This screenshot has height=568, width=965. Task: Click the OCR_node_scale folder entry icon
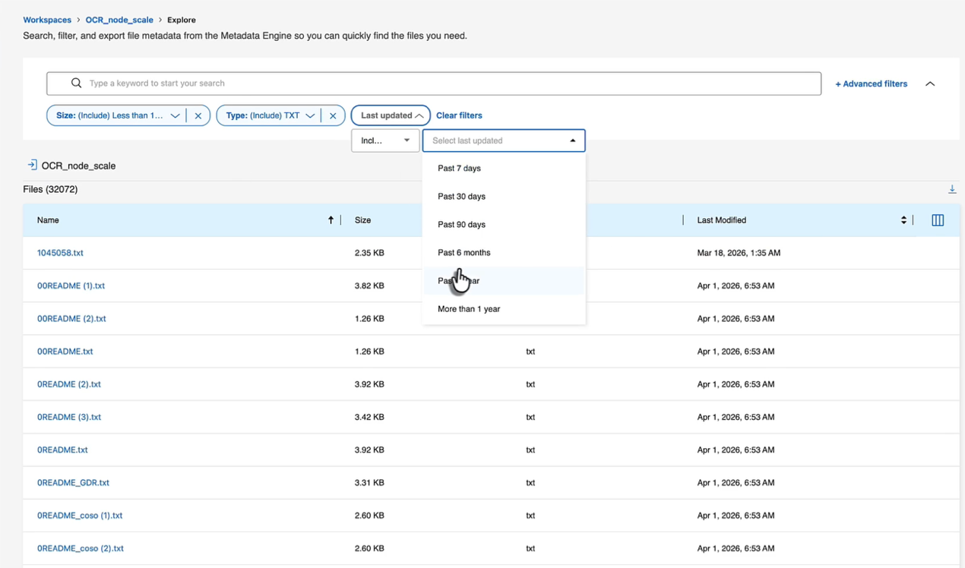(x=32, y=165)
